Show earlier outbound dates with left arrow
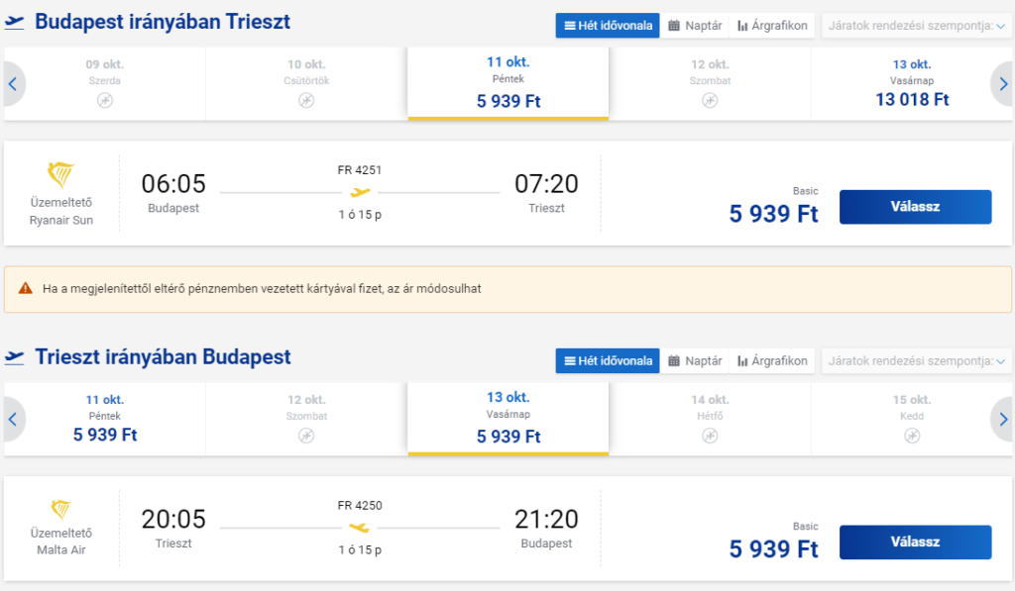This screenshot has width=1015, height=591. coord(13,84)
